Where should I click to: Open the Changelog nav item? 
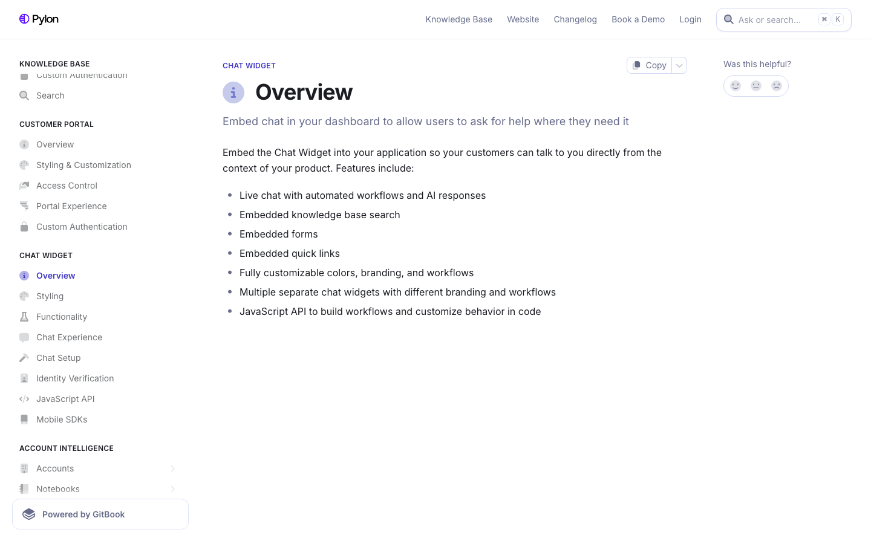coord(575,19)
